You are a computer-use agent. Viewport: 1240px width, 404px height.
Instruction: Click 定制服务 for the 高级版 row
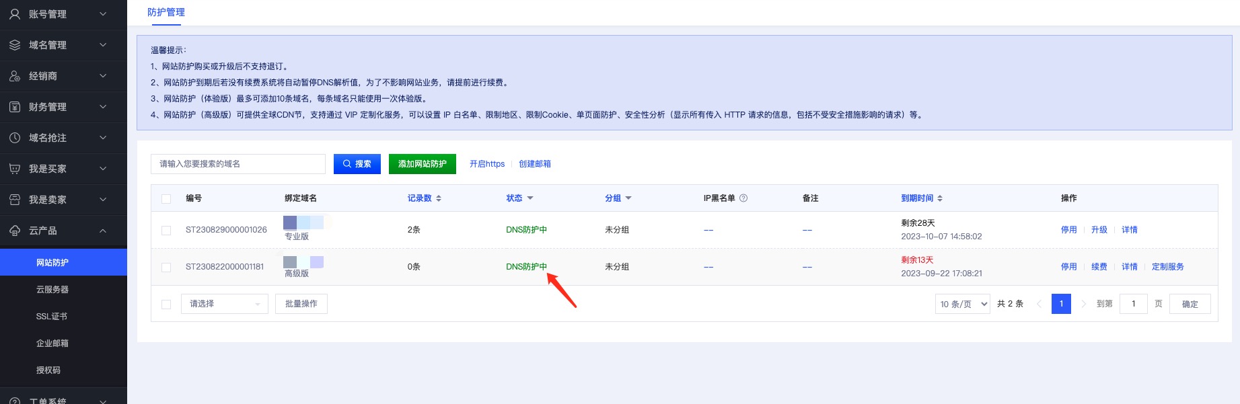point(1168,267)
